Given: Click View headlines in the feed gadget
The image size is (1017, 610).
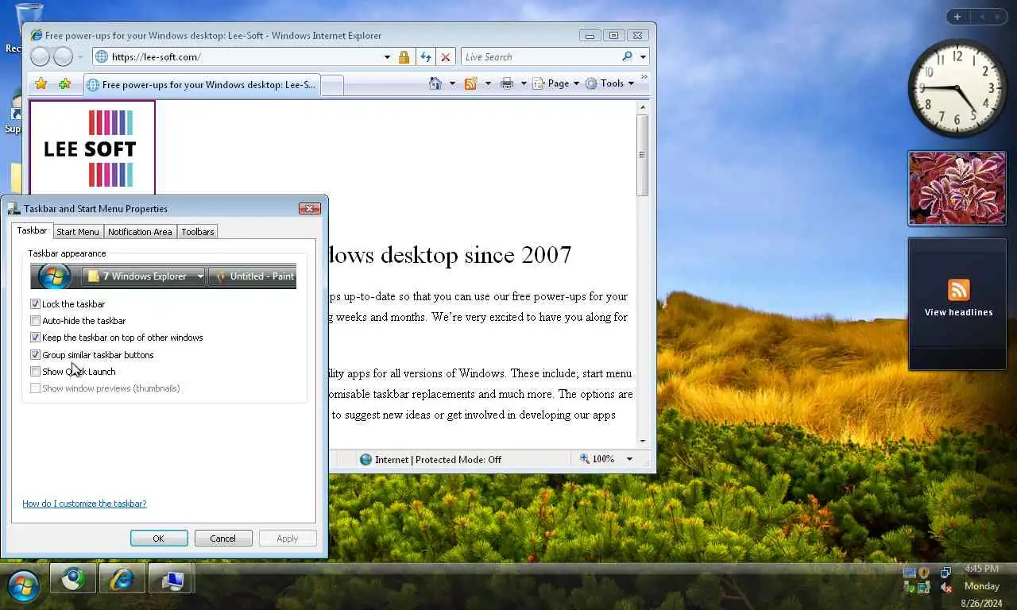Looking at the screenshot, I should pos(958,312).
